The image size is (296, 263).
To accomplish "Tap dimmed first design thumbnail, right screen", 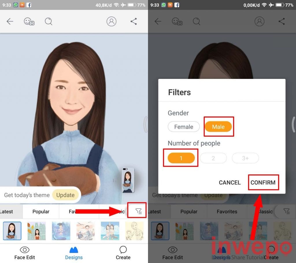I will (160, 231).
